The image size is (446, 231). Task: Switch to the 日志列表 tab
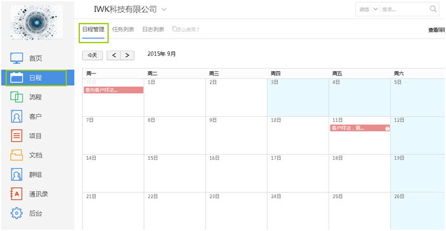tap(154, 30)
